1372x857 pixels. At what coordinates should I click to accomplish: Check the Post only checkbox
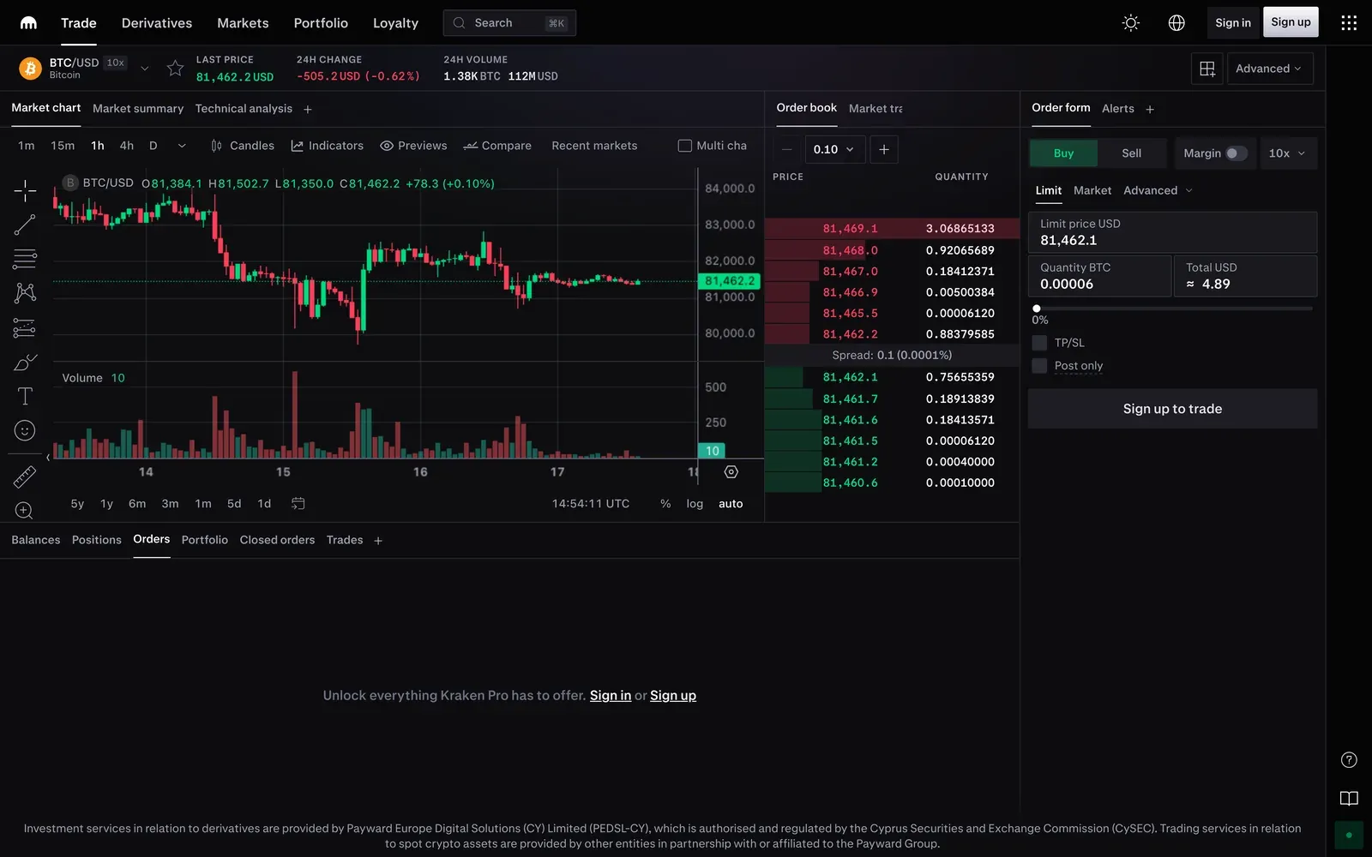pyautogui.click(x=1039, y=366)
